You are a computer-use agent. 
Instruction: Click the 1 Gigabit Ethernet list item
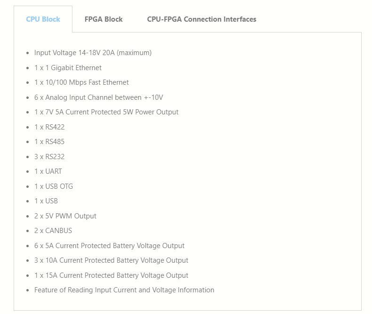68,68
